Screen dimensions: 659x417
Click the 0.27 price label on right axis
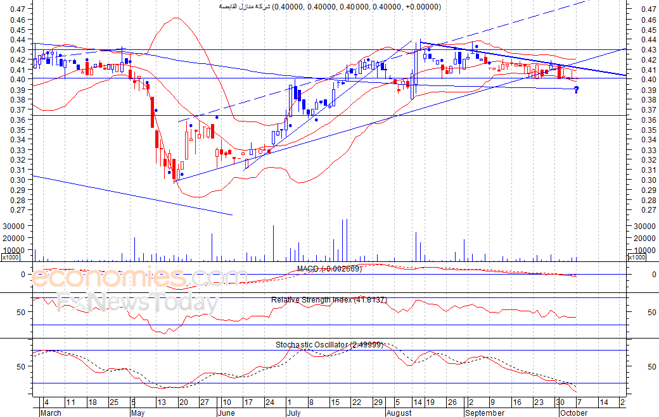coord(649,209)
